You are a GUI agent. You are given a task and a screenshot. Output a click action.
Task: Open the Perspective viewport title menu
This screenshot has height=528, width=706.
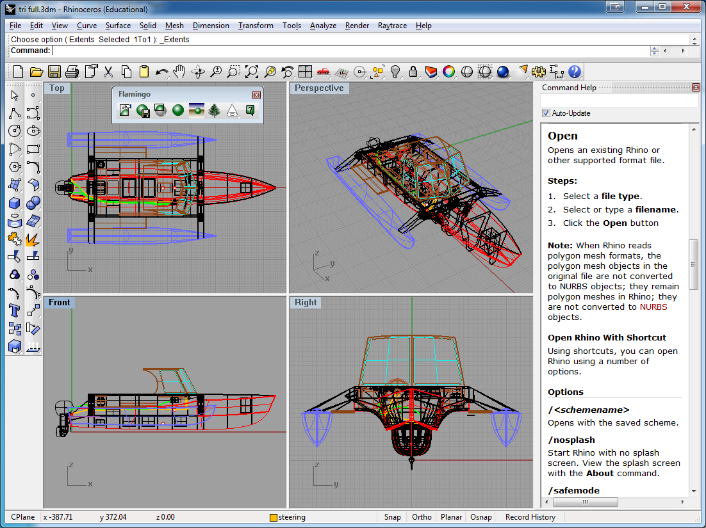(319, 88)
